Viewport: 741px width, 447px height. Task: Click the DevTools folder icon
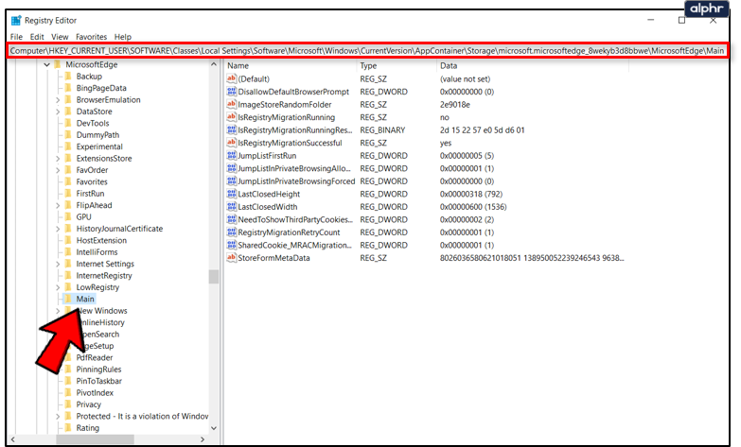tap(68, 123)
